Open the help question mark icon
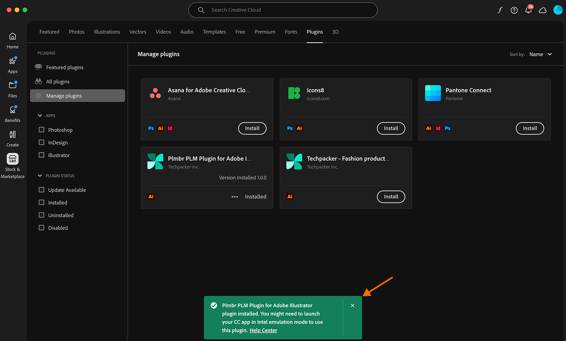The width and height of the screenshot is (566, 341). coord(514,10)
